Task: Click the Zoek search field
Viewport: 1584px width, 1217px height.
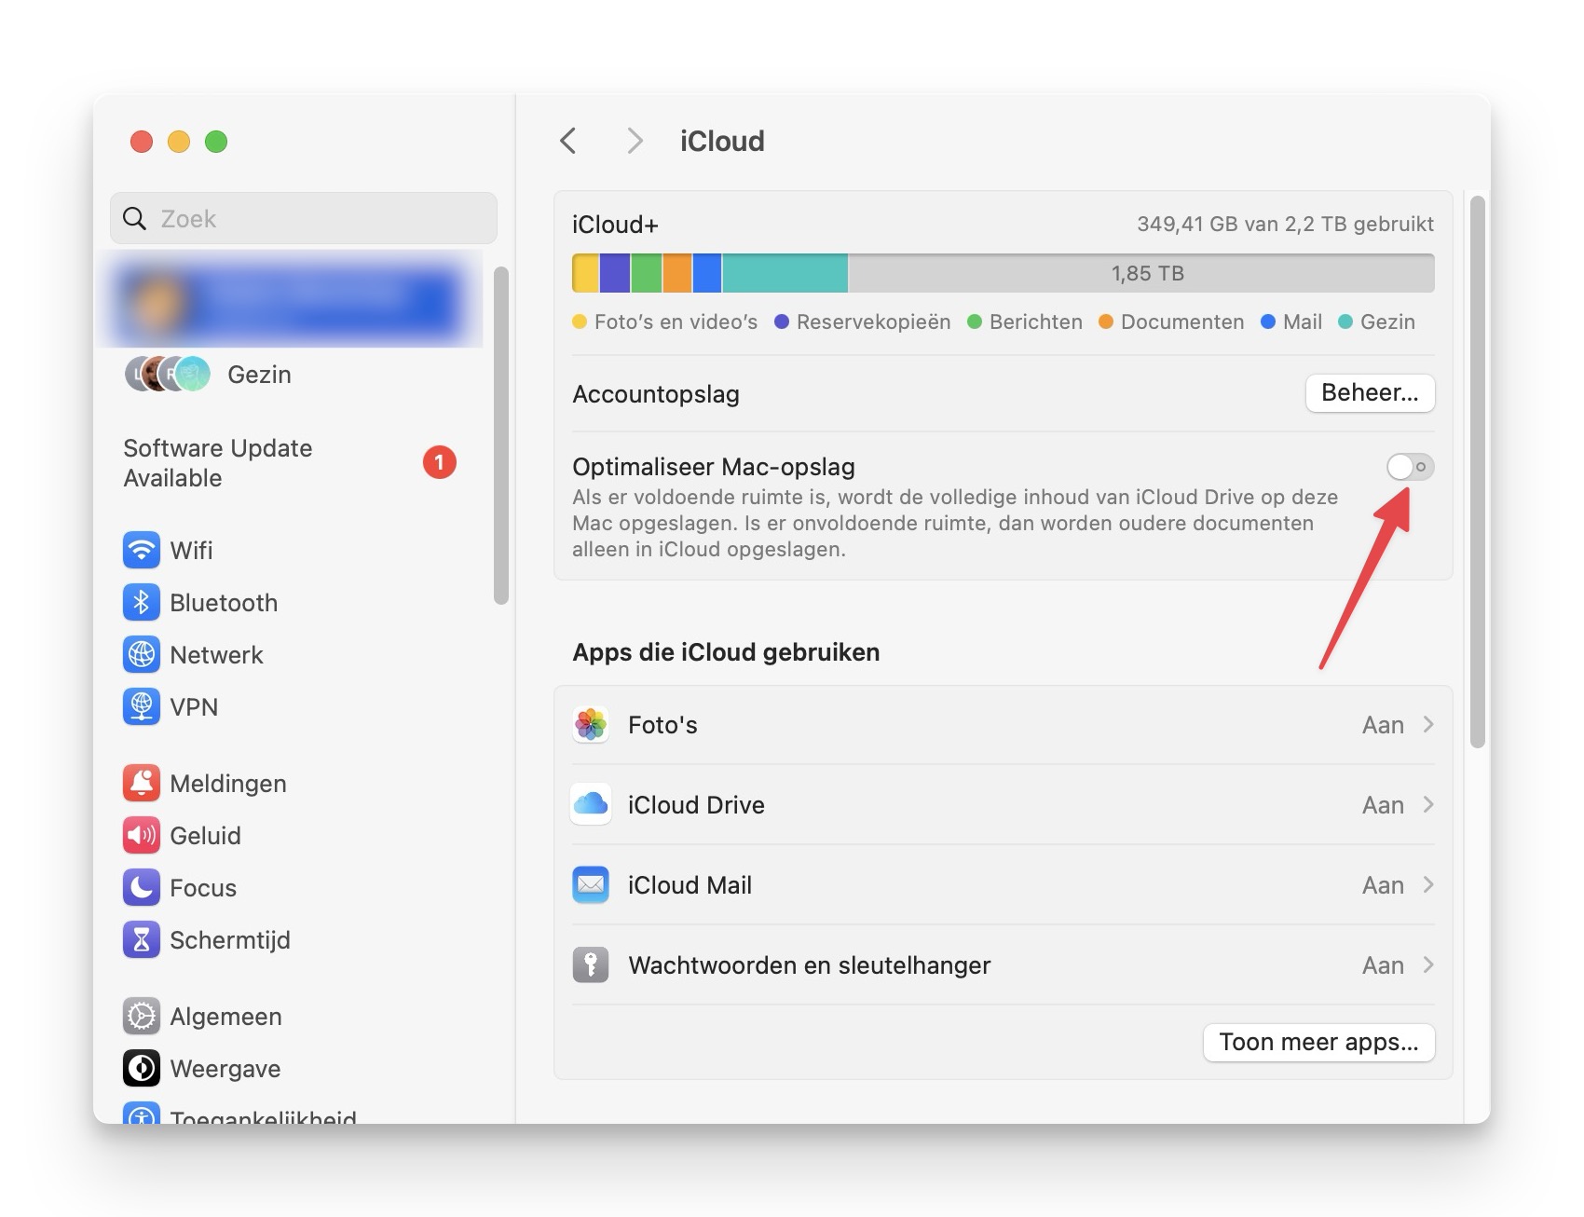Action: click(304, 218)
